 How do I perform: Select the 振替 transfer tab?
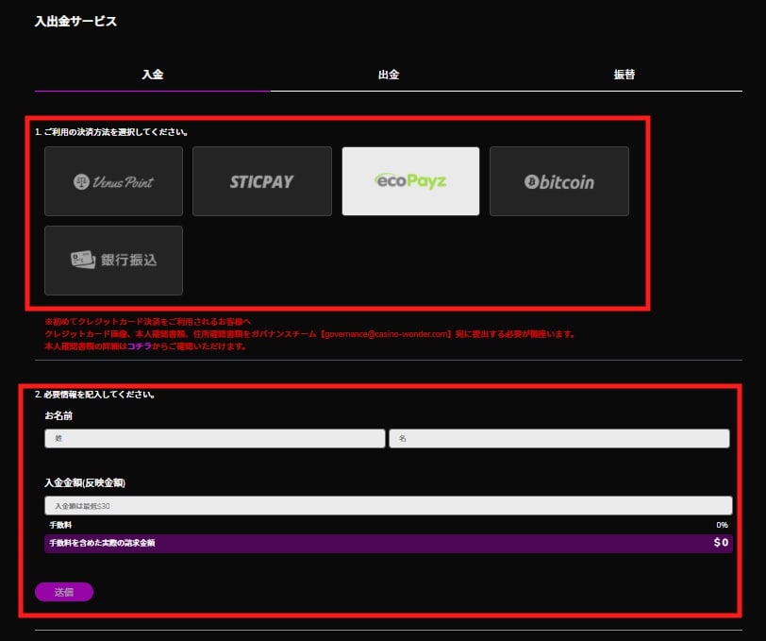(624, 75)
